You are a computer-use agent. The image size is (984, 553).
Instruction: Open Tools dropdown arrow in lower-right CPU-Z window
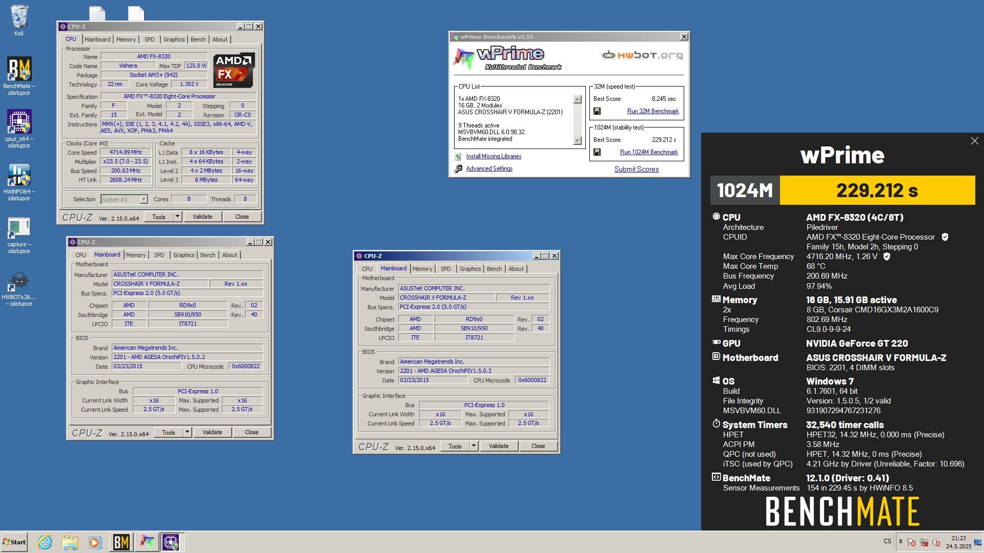pos(474,446)
